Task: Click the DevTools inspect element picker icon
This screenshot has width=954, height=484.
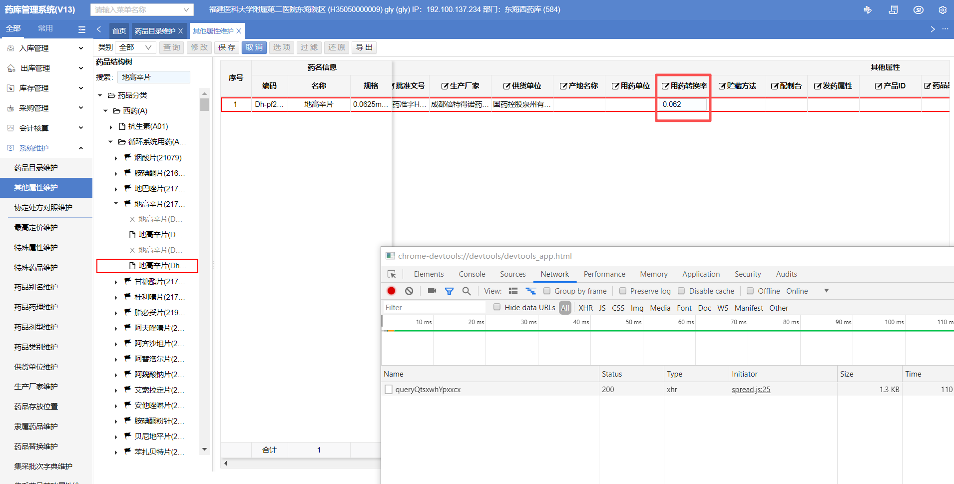Action: tap(392, 274)
